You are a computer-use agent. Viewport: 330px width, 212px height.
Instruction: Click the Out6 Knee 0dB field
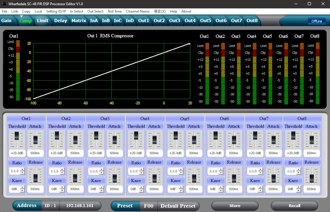213,189
